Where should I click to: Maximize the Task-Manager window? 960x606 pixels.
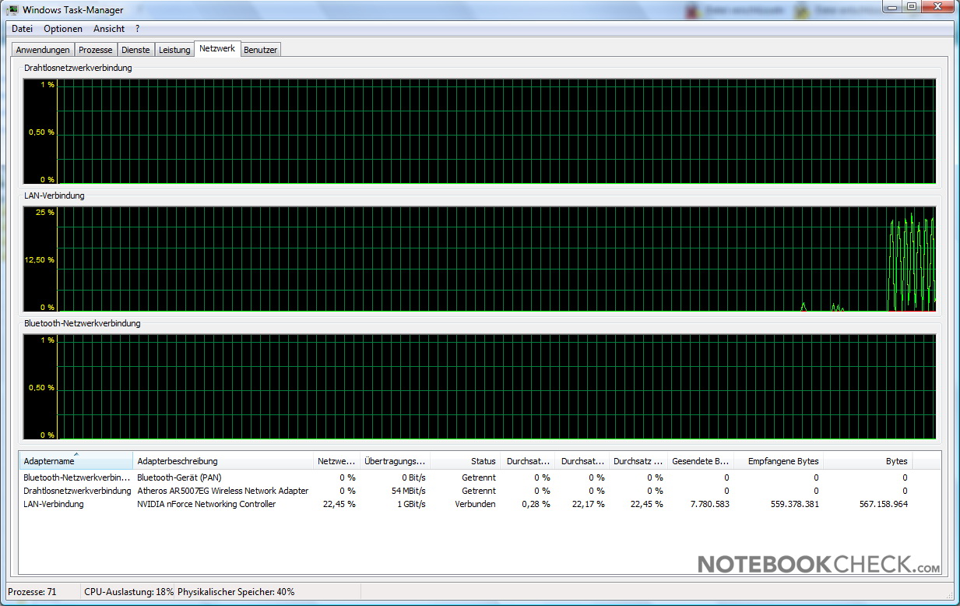click(913, 7)
